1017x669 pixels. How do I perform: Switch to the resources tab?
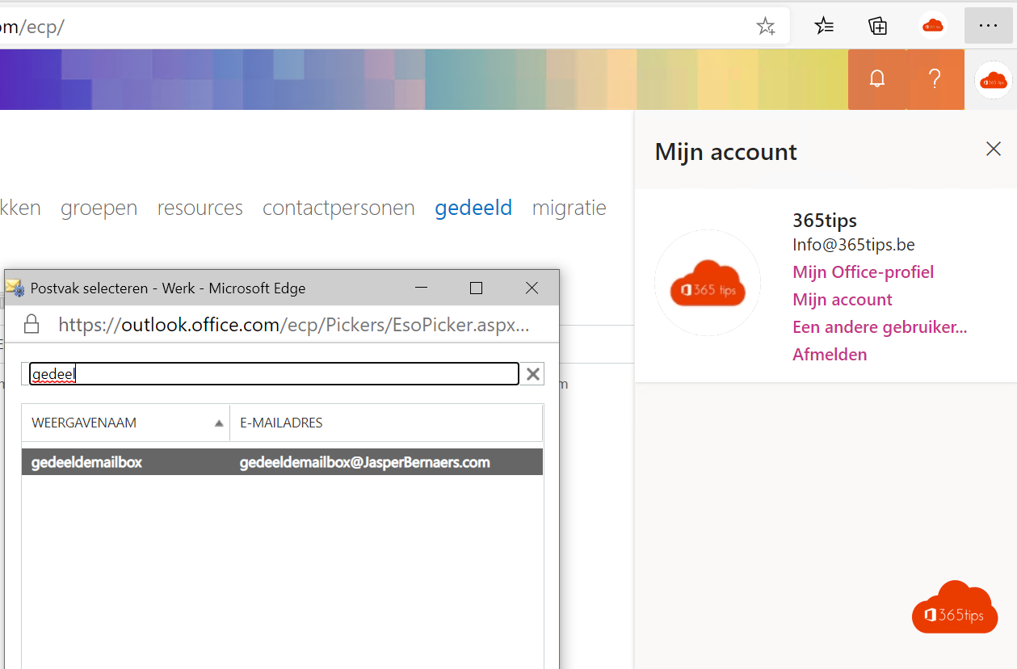tap(200, 208)
